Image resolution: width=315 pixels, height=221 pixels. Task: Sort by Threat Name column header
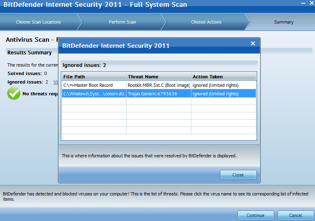coord(159,77)
